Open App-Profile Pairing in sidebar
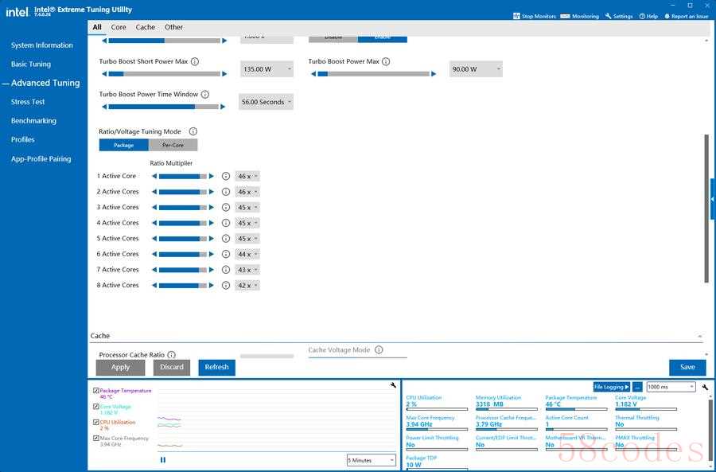 [41, 159]
